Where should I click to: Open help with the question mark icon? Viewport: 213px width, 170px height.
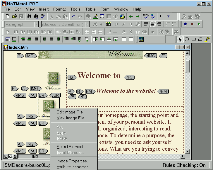point(168,16)
